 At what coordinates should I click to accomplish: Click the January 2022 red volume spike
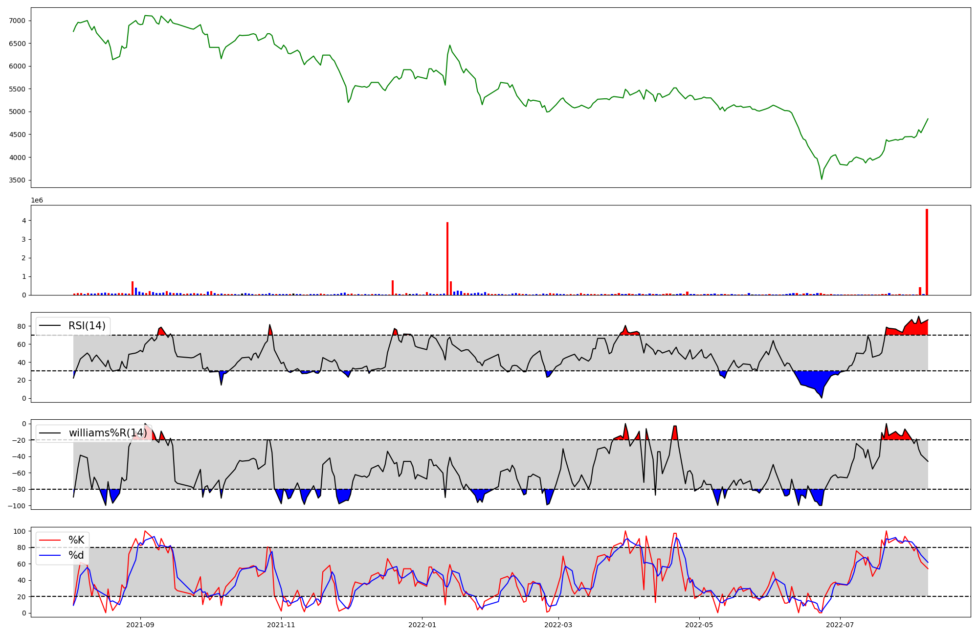tap(447, 258)
